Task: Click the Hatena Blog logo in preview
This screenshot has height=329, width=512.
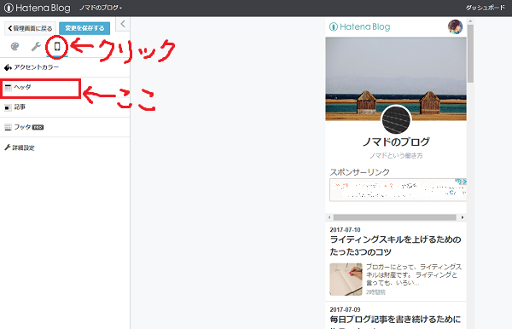Action: (359, 26)
